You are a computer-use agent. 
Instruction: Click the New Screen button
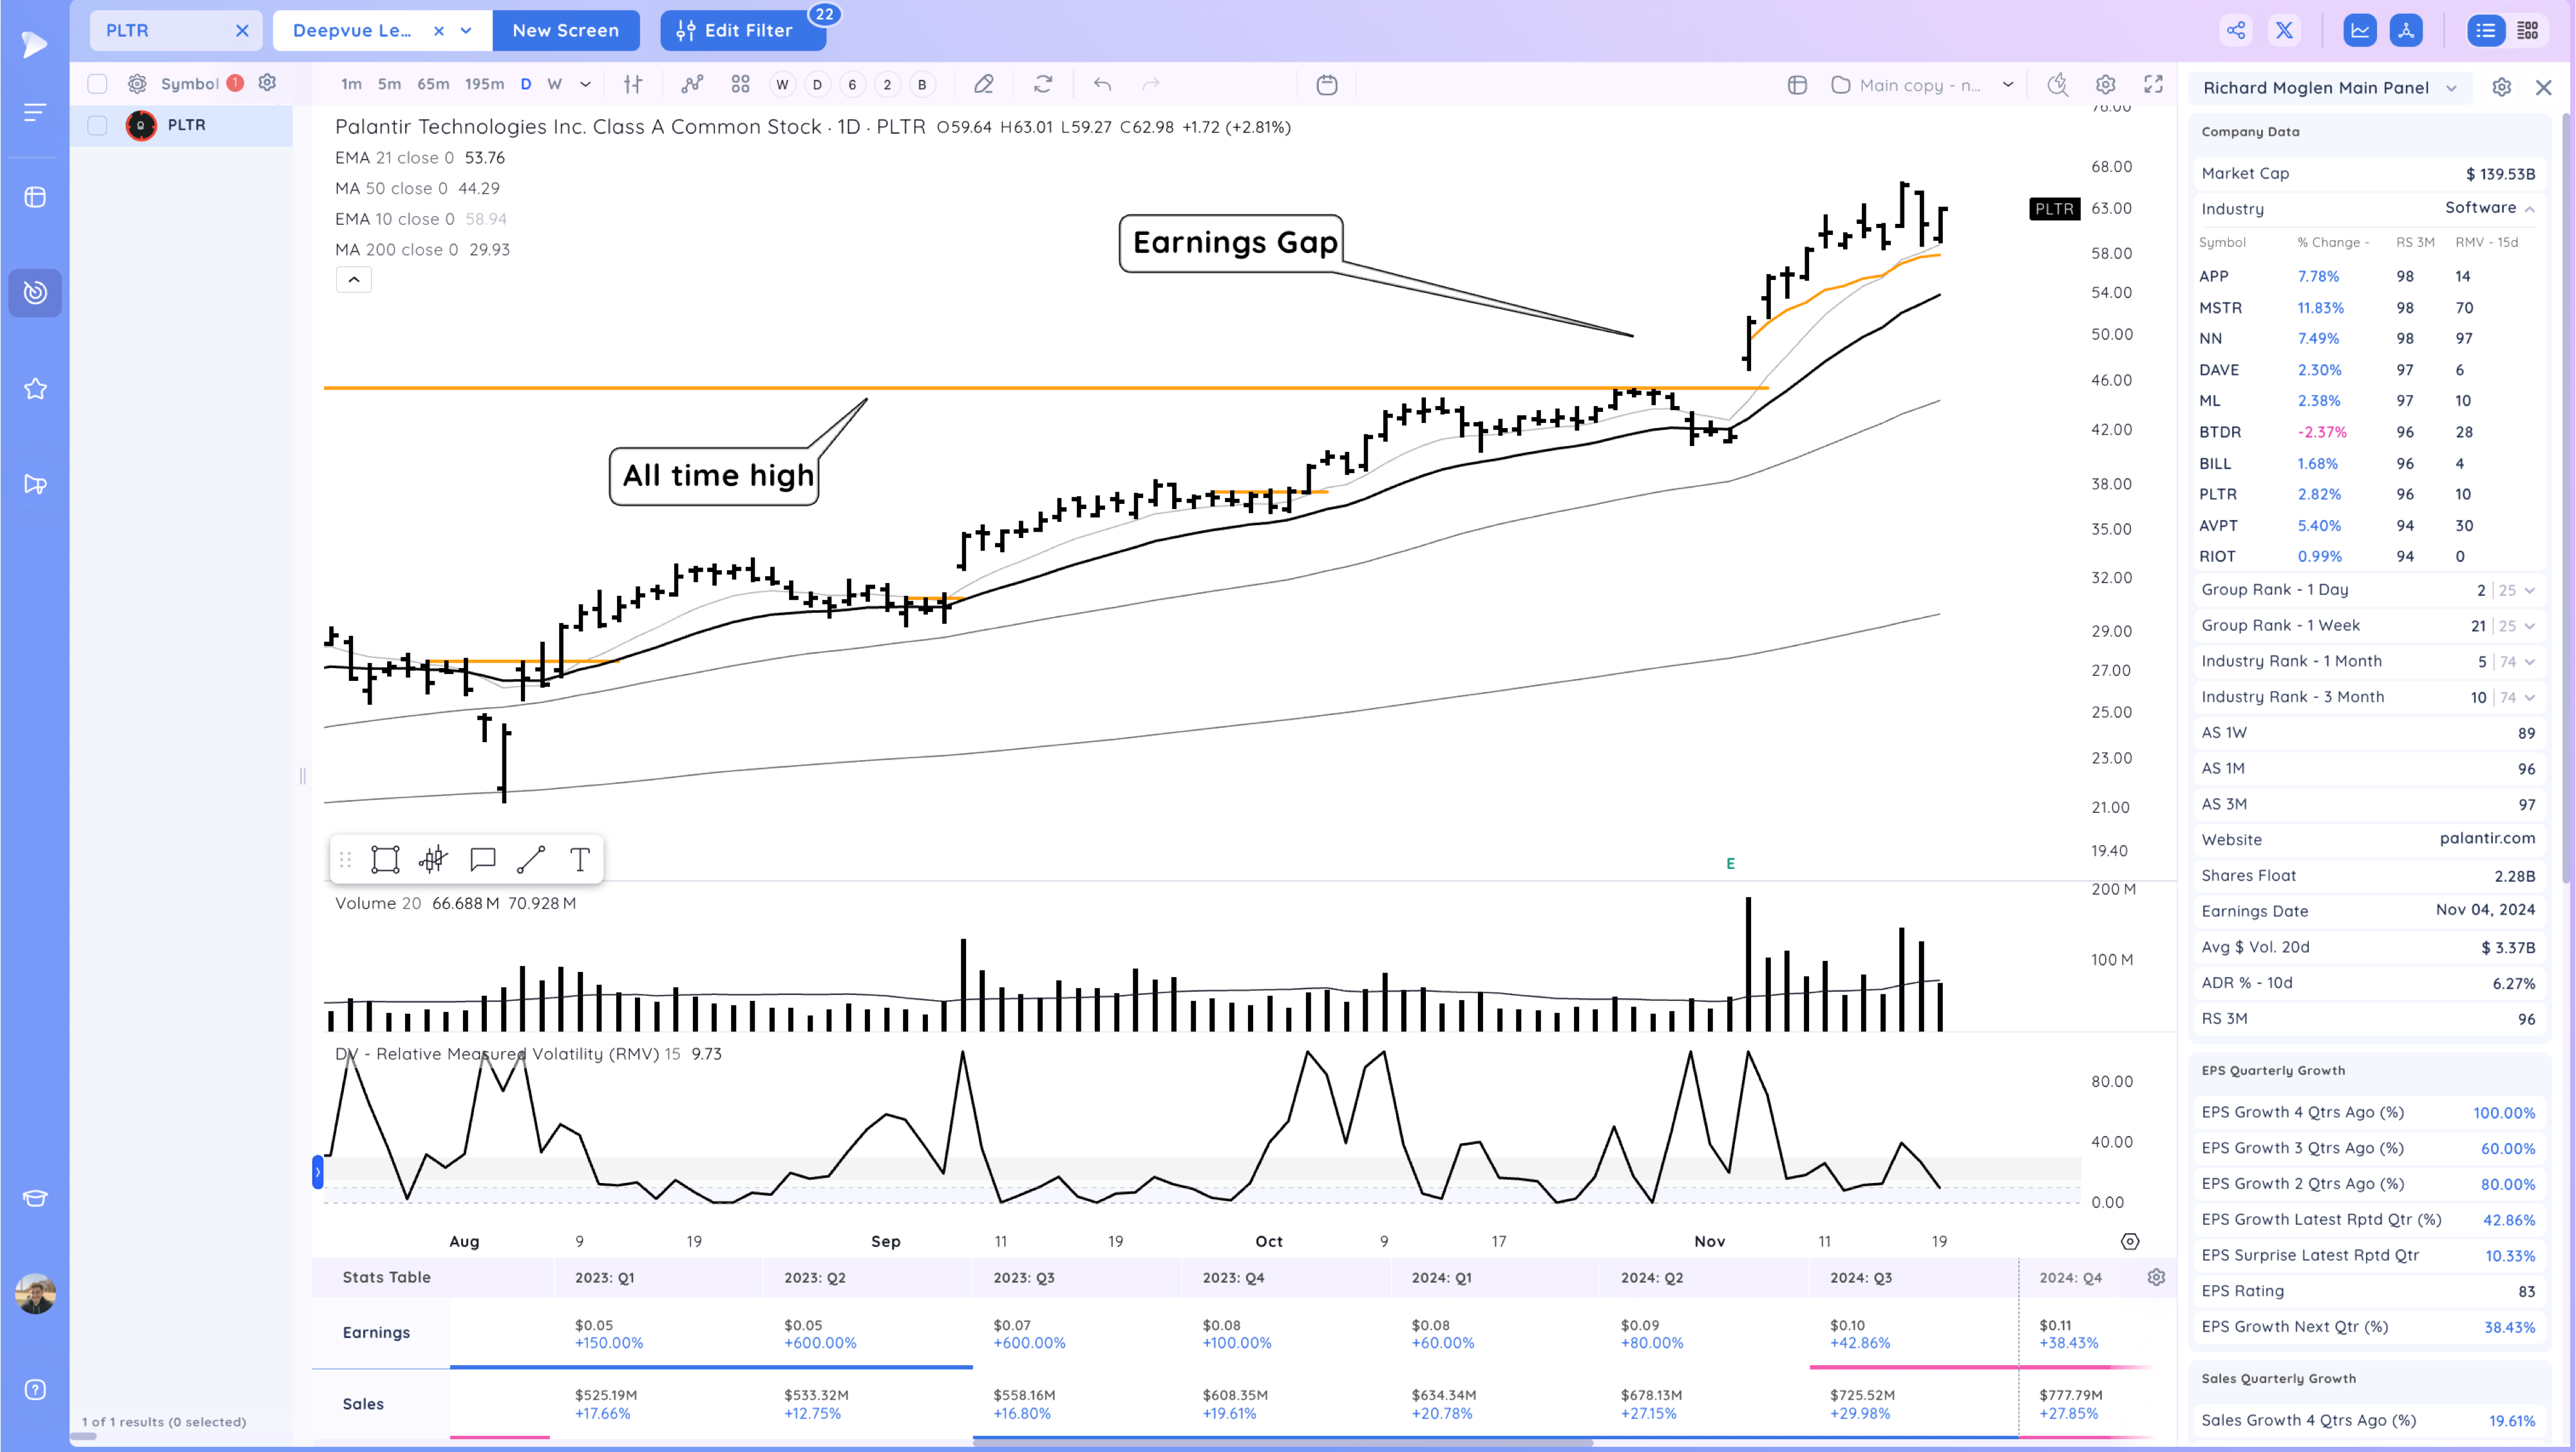click(566, 31)
